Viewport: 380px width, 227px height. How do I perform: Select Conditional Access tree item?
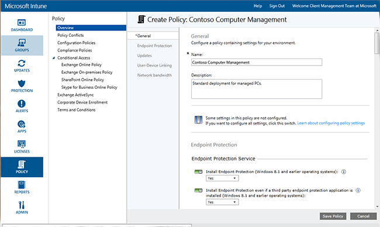pyautogui.click(x=74, y=58)
